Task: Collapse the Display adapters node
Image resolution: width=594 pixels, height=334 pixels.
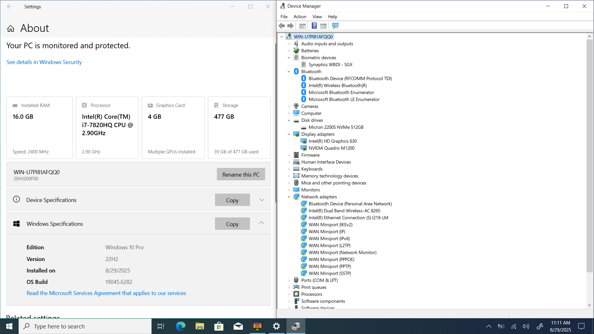Action: 289,134
